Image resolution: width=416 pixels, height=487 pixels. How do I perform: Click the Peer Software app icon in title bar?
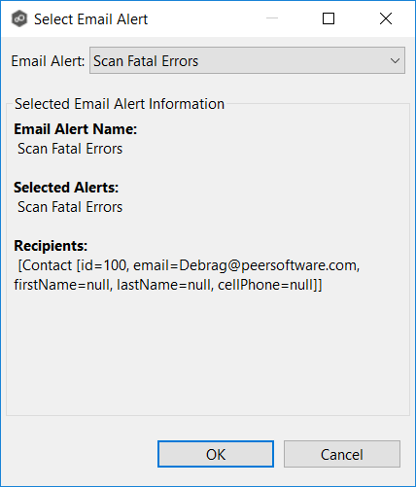tap(19, 18)
